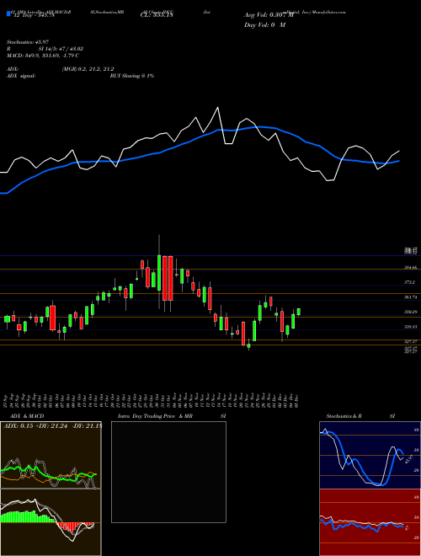421x556 pixels.
Task: Open the red RSI chart thumbnail
Action: click(370, 522)
